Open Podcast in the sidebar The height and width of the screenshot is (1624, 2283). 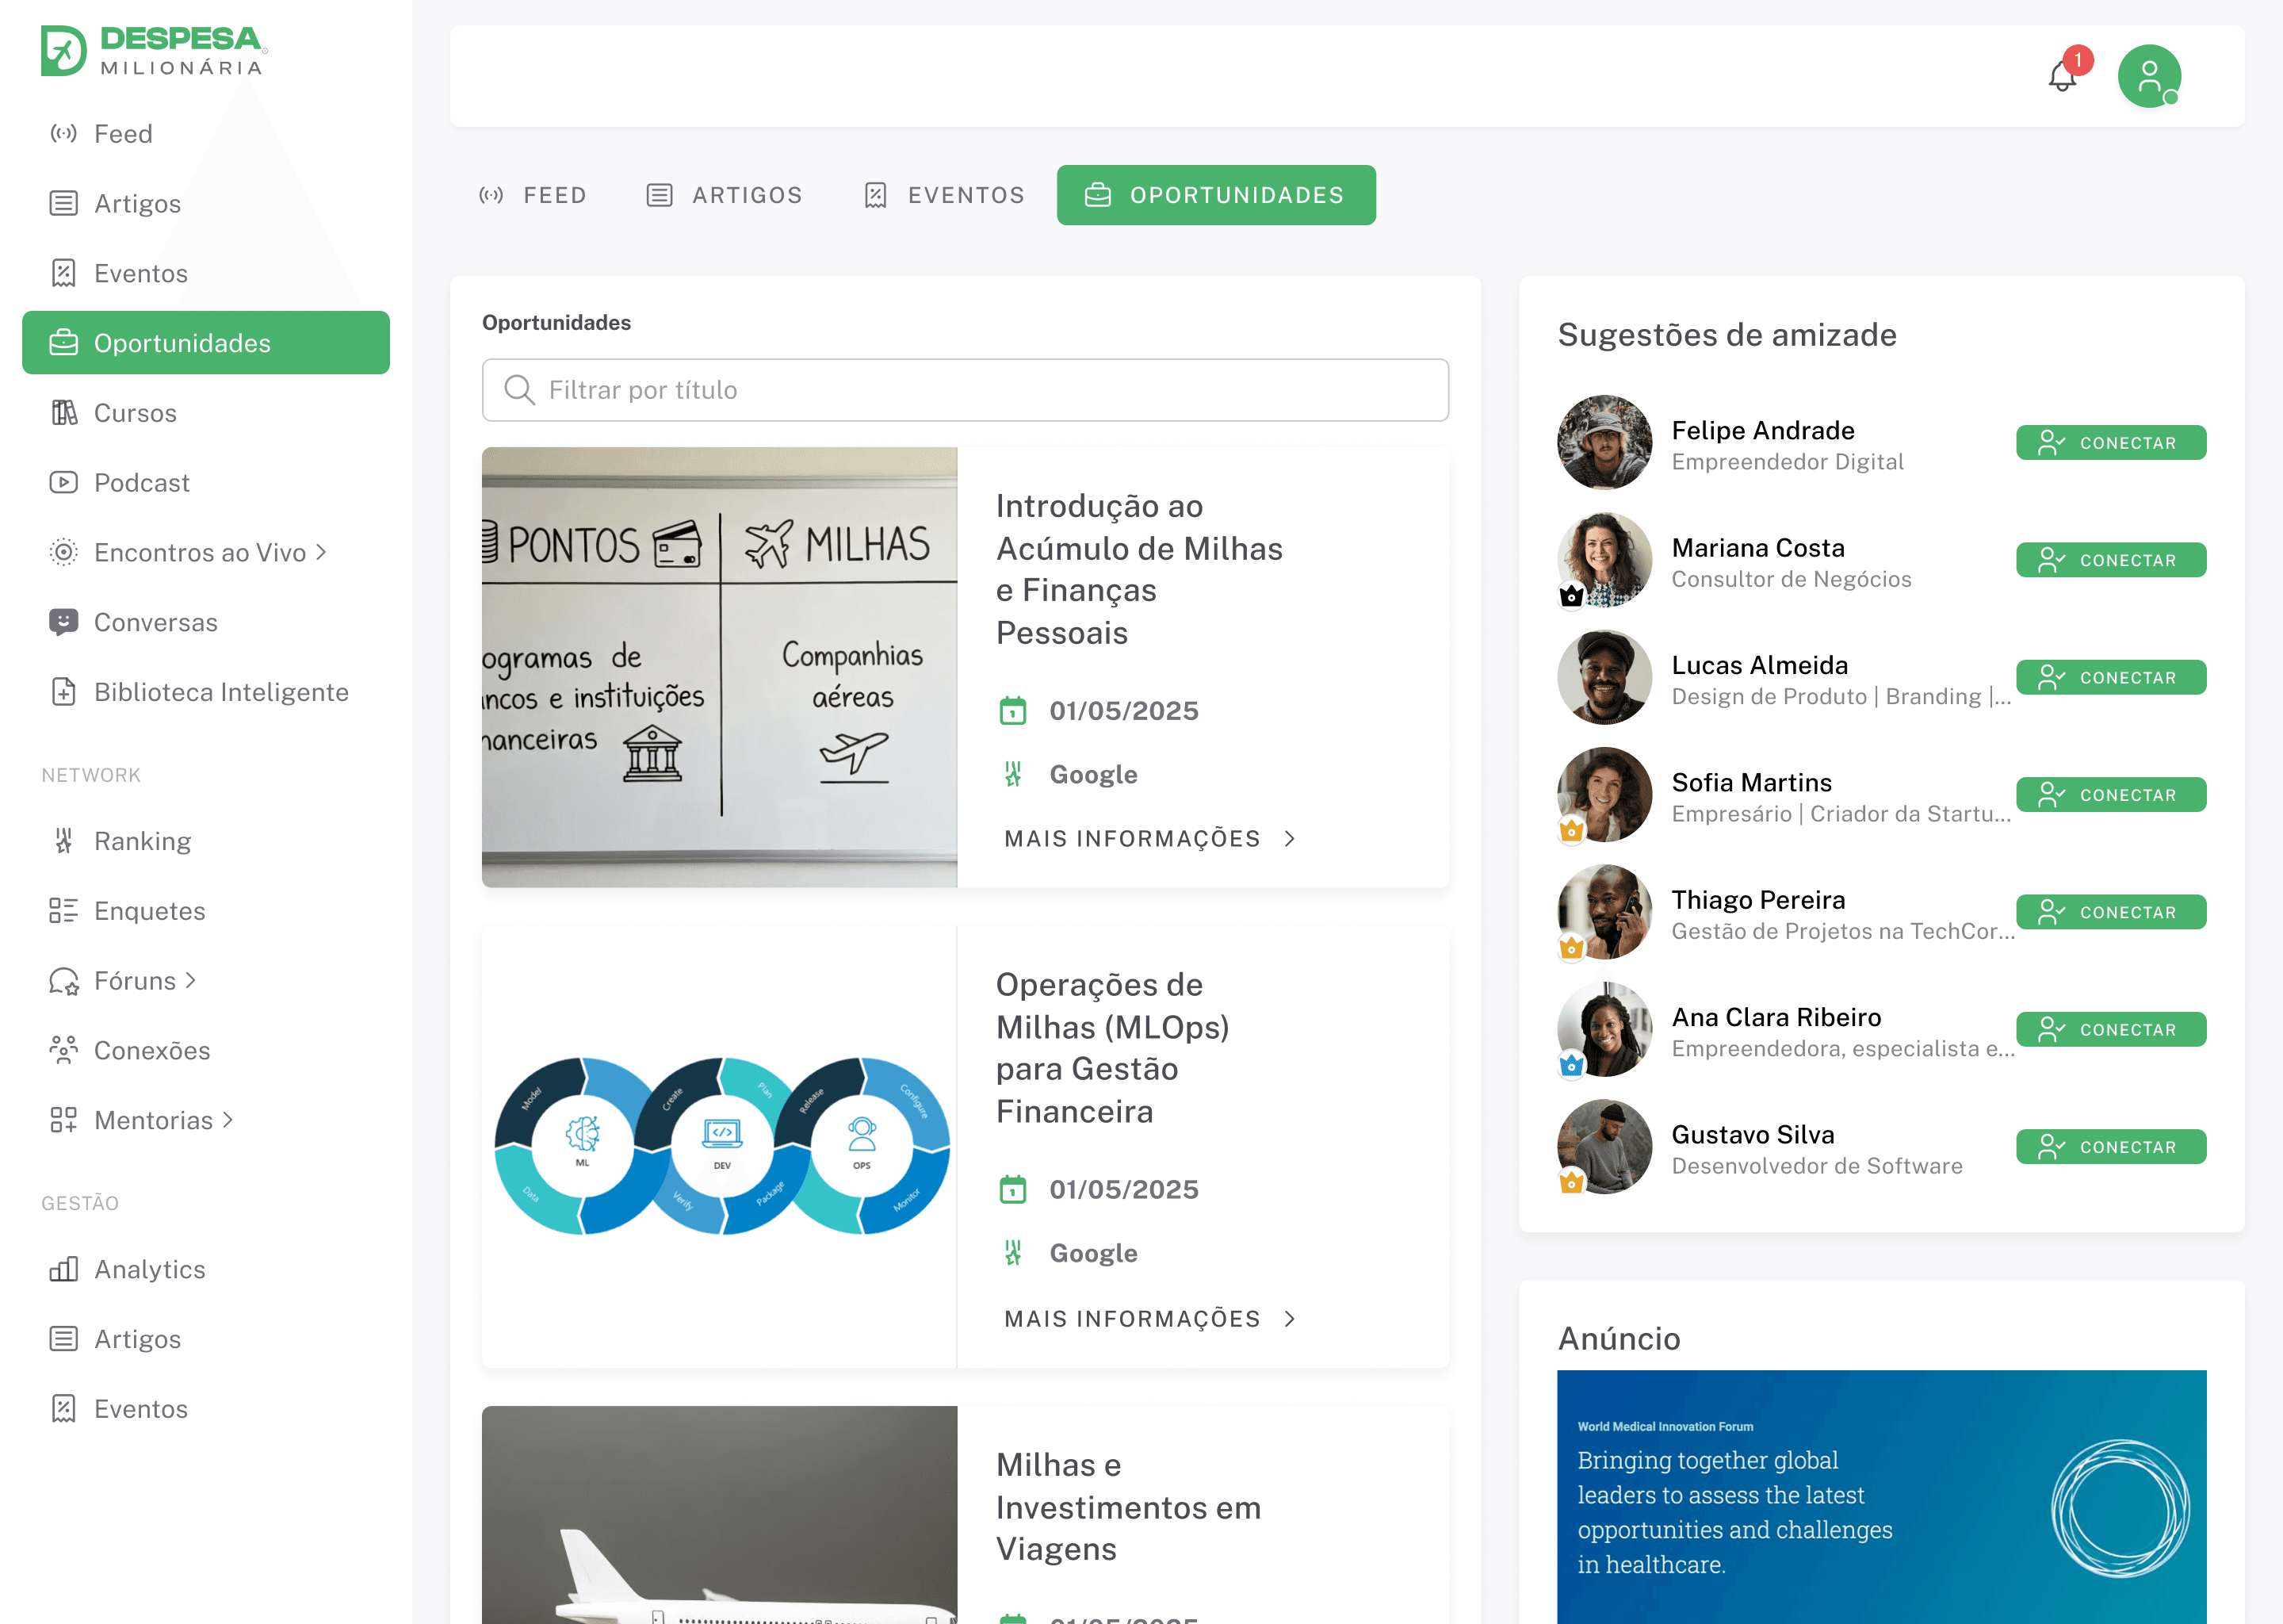point(206,482)
